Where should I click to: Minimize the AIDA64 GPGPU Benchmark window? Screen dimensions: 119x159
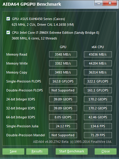coord(98,4)
